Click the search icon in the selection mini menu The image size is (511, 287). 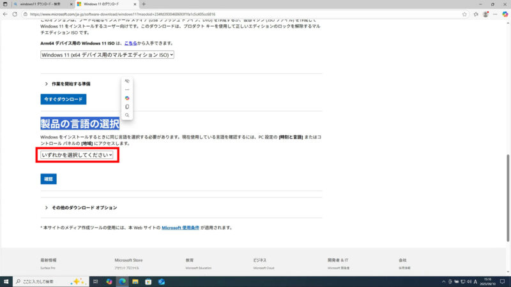click(x=128, y=115)
